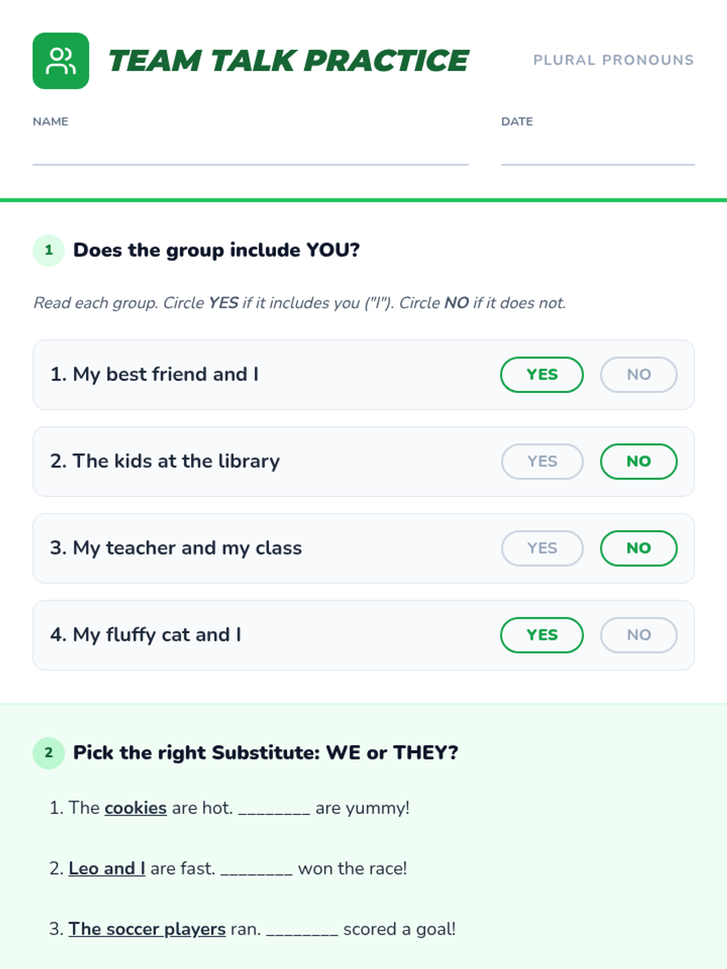727x969 pixels.
Task: Choose YES for The kids at the library
Action: coord(542,461)
